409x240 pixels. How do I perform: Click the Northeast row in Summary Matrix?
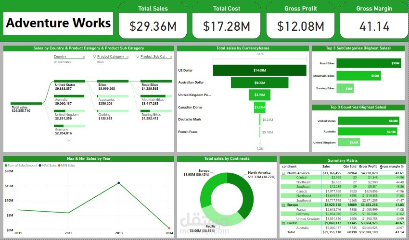coord(343,182)
